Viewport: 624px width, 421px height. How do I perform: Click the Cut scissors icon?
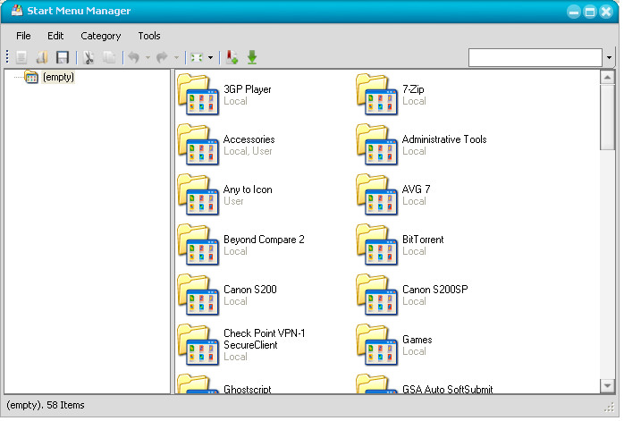click(89, 58)
